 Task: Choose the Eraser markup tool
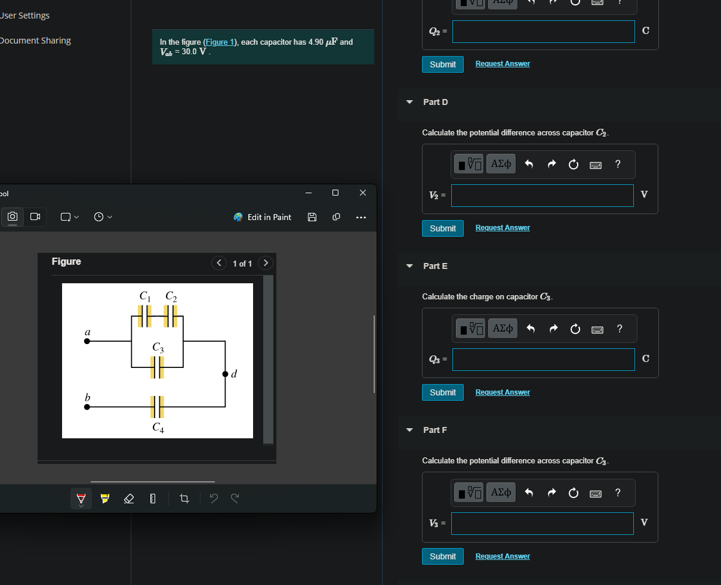(x=128, y=498)
